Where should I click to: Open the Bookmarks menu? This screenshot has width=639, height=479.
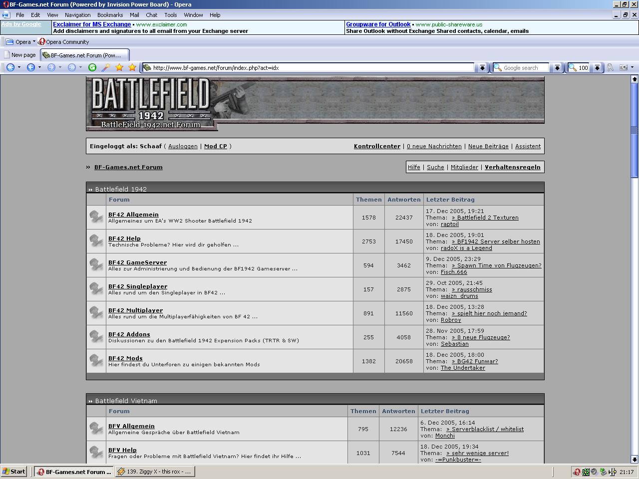click(x=110, y=15)
